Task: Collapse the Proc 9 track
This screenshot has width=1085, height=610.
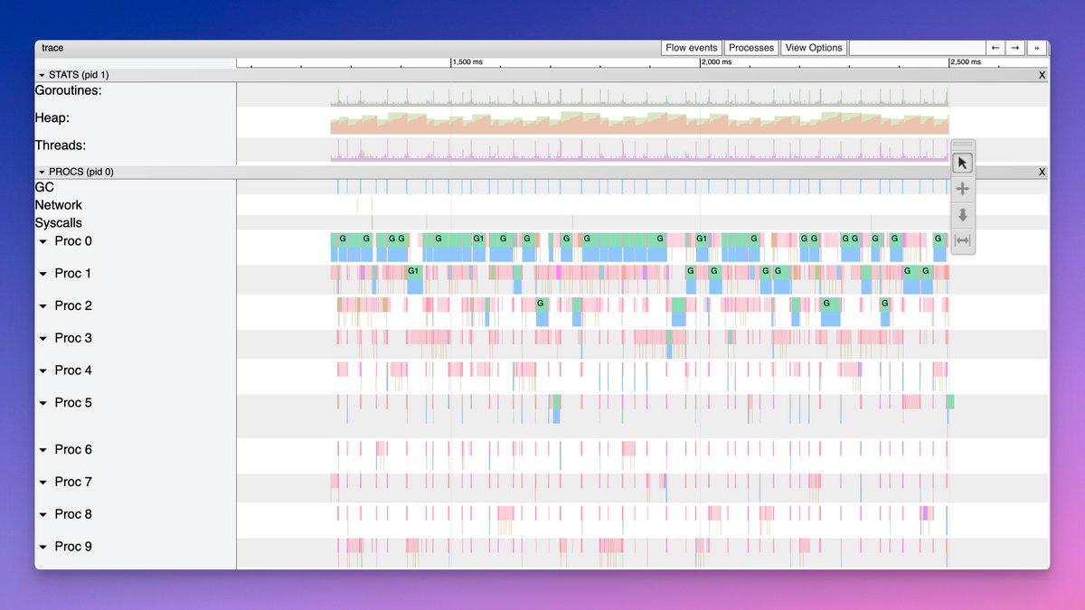Action: pos(42,546)
